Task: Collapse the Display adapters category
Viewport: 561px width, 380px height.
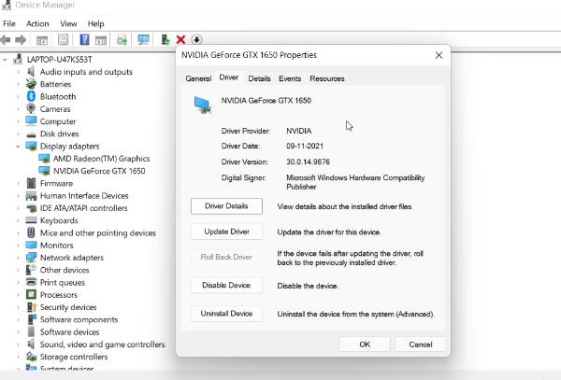Action: coord(18,146)
